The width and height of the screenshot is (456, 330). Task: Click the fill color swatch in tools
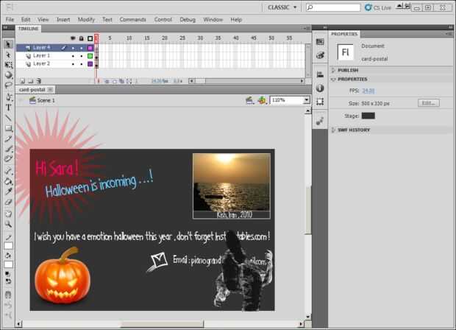pos(8,264)
